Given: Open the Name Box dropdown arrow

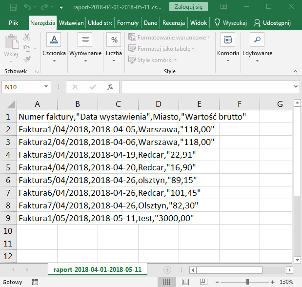Looking at the screenshot, I should coord(46,87).
